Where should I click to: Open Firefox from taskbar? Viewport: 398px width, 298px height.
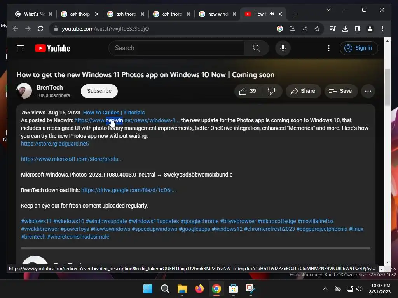click(199, 289)
